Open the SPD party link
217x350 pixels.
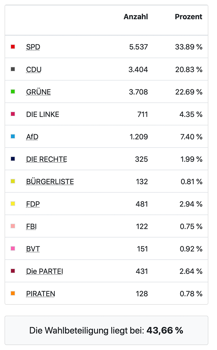tap(33, 47)
